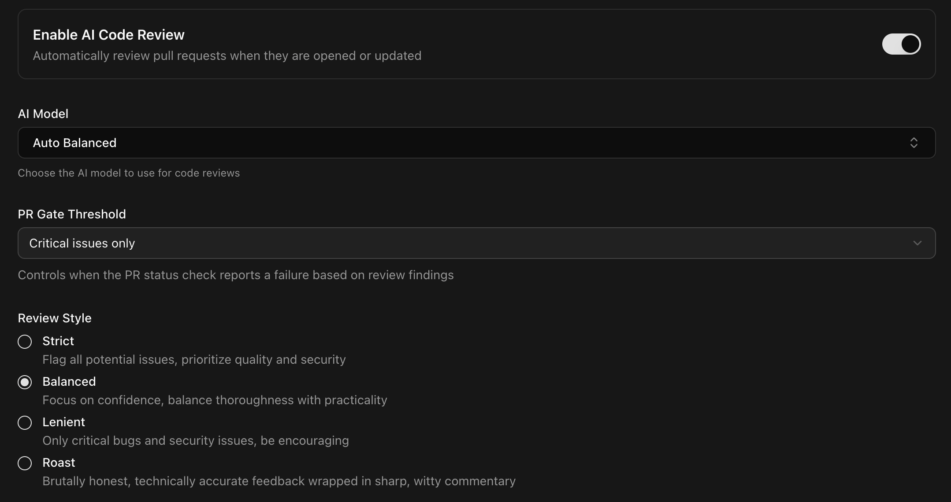The height and width of the screenshot is (502, 951).
Task: Click the PR Gate Threshold field label
Action: (x=72, y=214)
